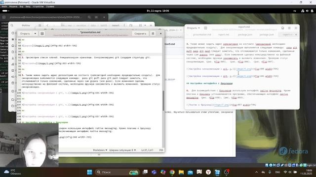The image size is (316, 177).
Task: Open Справка menu in VirtualBox
Action: [50, 6]
